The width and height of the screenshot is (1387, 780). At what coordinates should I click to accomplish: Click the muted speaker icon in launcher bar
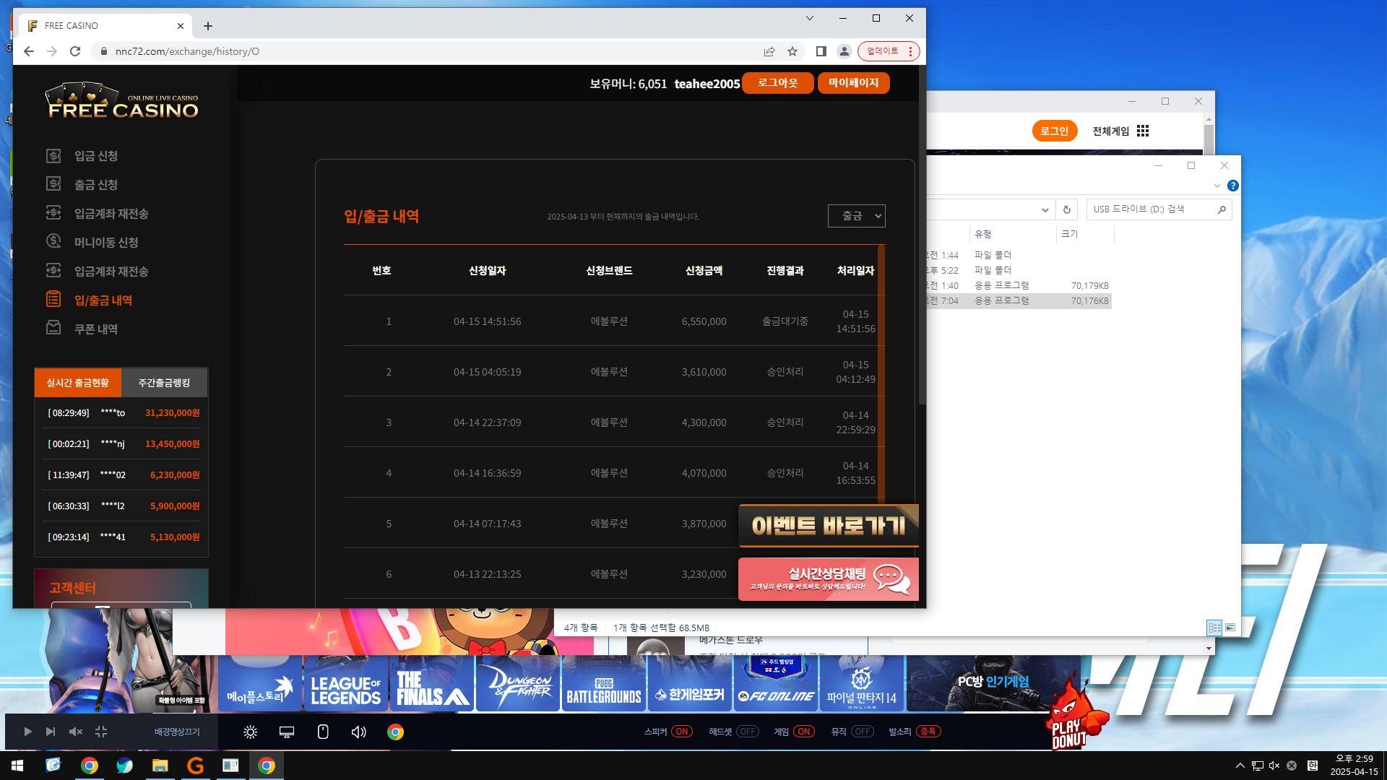point(76,732)
